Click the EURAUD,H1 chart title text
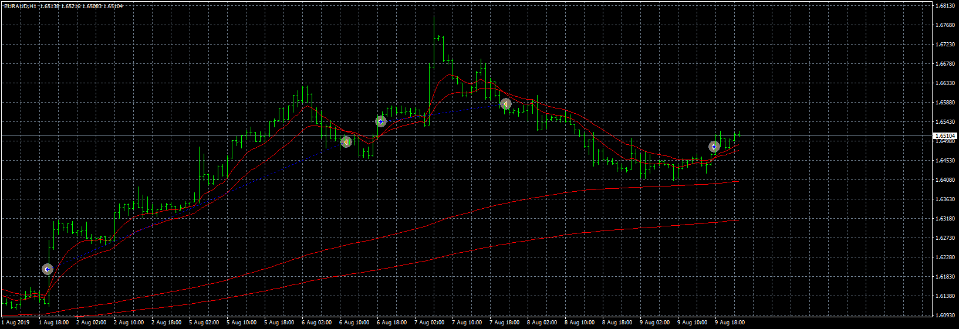Screen dimensions: 959x329 pos(19,6)
